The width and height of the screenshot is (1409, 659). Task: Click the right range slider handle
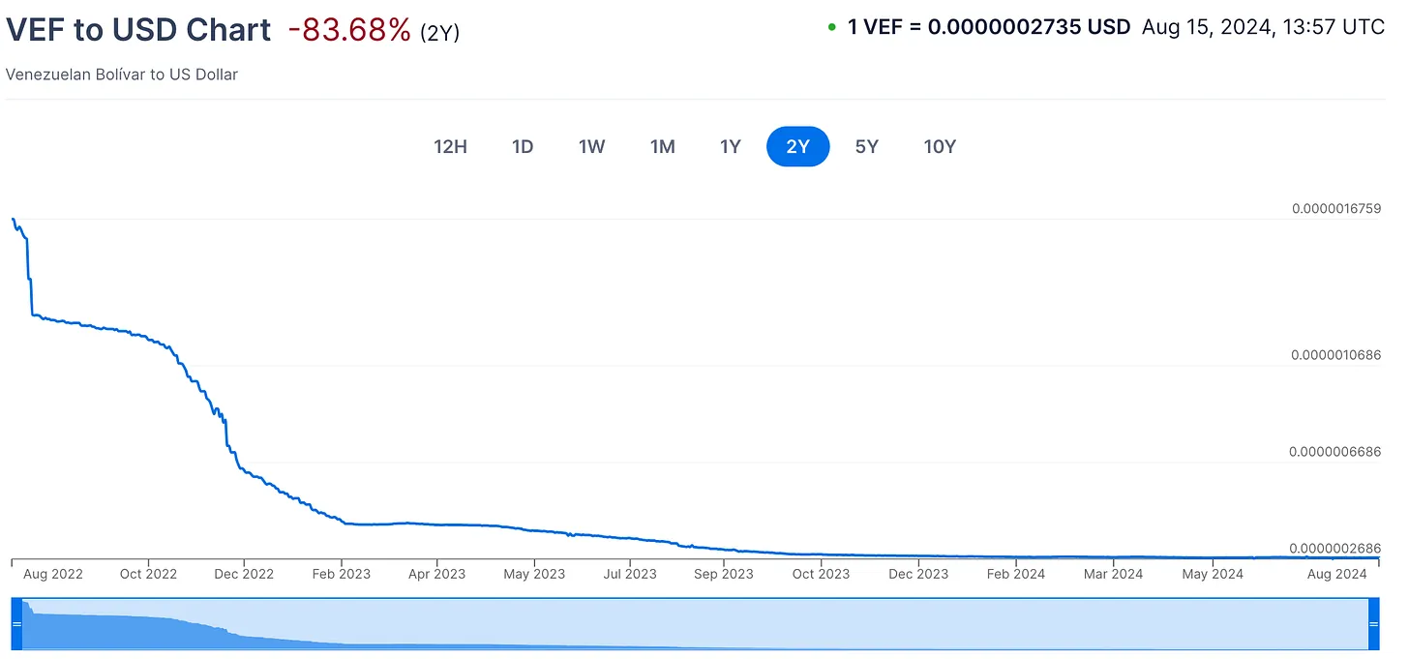coord(1374,624)
